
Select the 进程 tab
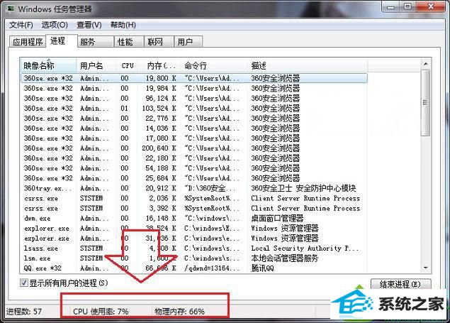[x=62, y=40]
